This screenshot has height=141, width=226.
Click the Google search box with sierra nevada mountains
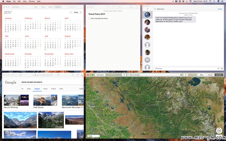pyautogui.click(x=51, y=82)
